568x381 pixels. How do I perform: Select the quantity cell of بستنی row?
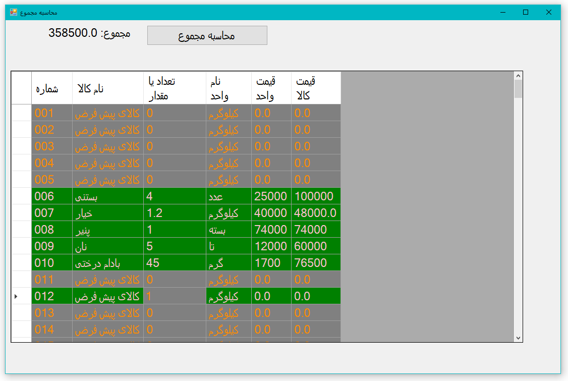(175, 196)
